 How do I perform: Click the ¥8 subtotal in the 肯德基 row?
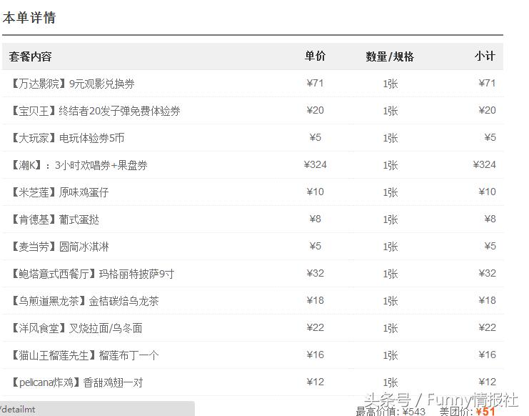tap(490, 219)
